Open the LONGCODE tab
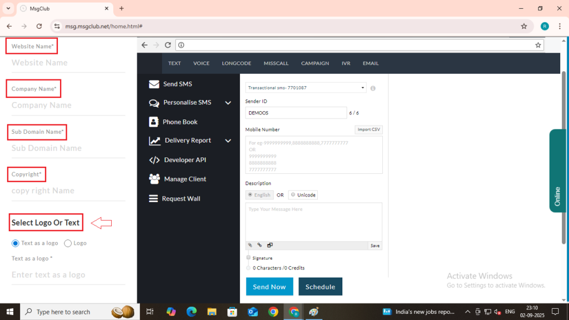 pyautogui.click(x=237, y=63)
